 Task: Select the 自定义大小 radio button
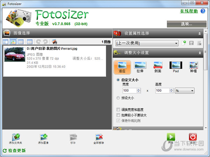pyautogui.click(x=118, y=80)
